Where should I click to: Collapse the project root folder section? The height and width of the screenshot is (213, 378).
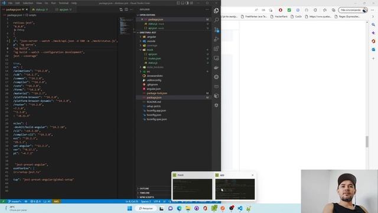148,33
